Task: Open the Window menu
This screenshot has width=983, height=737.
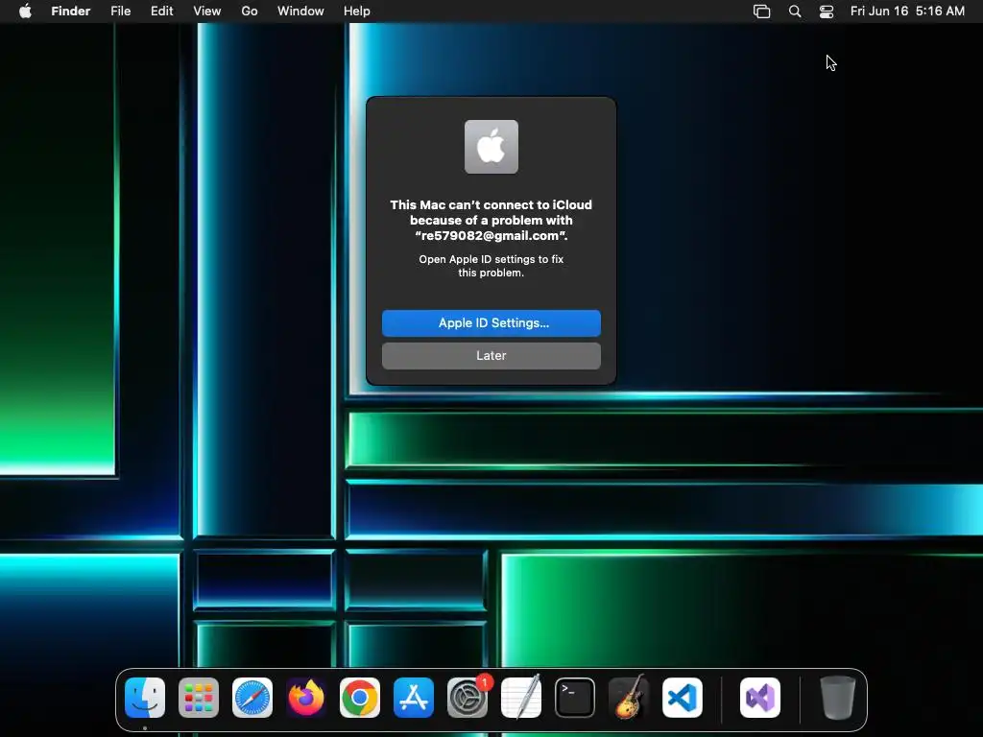Action: coord(300,12)
